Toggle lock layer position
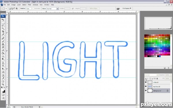 click(x=155, y=78)
